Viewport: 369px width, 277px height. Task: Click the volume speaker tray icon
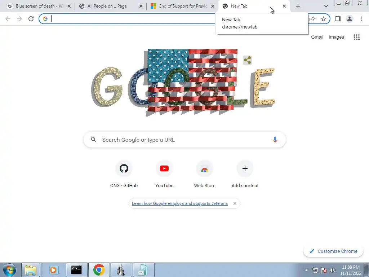[x=333, y=270]
